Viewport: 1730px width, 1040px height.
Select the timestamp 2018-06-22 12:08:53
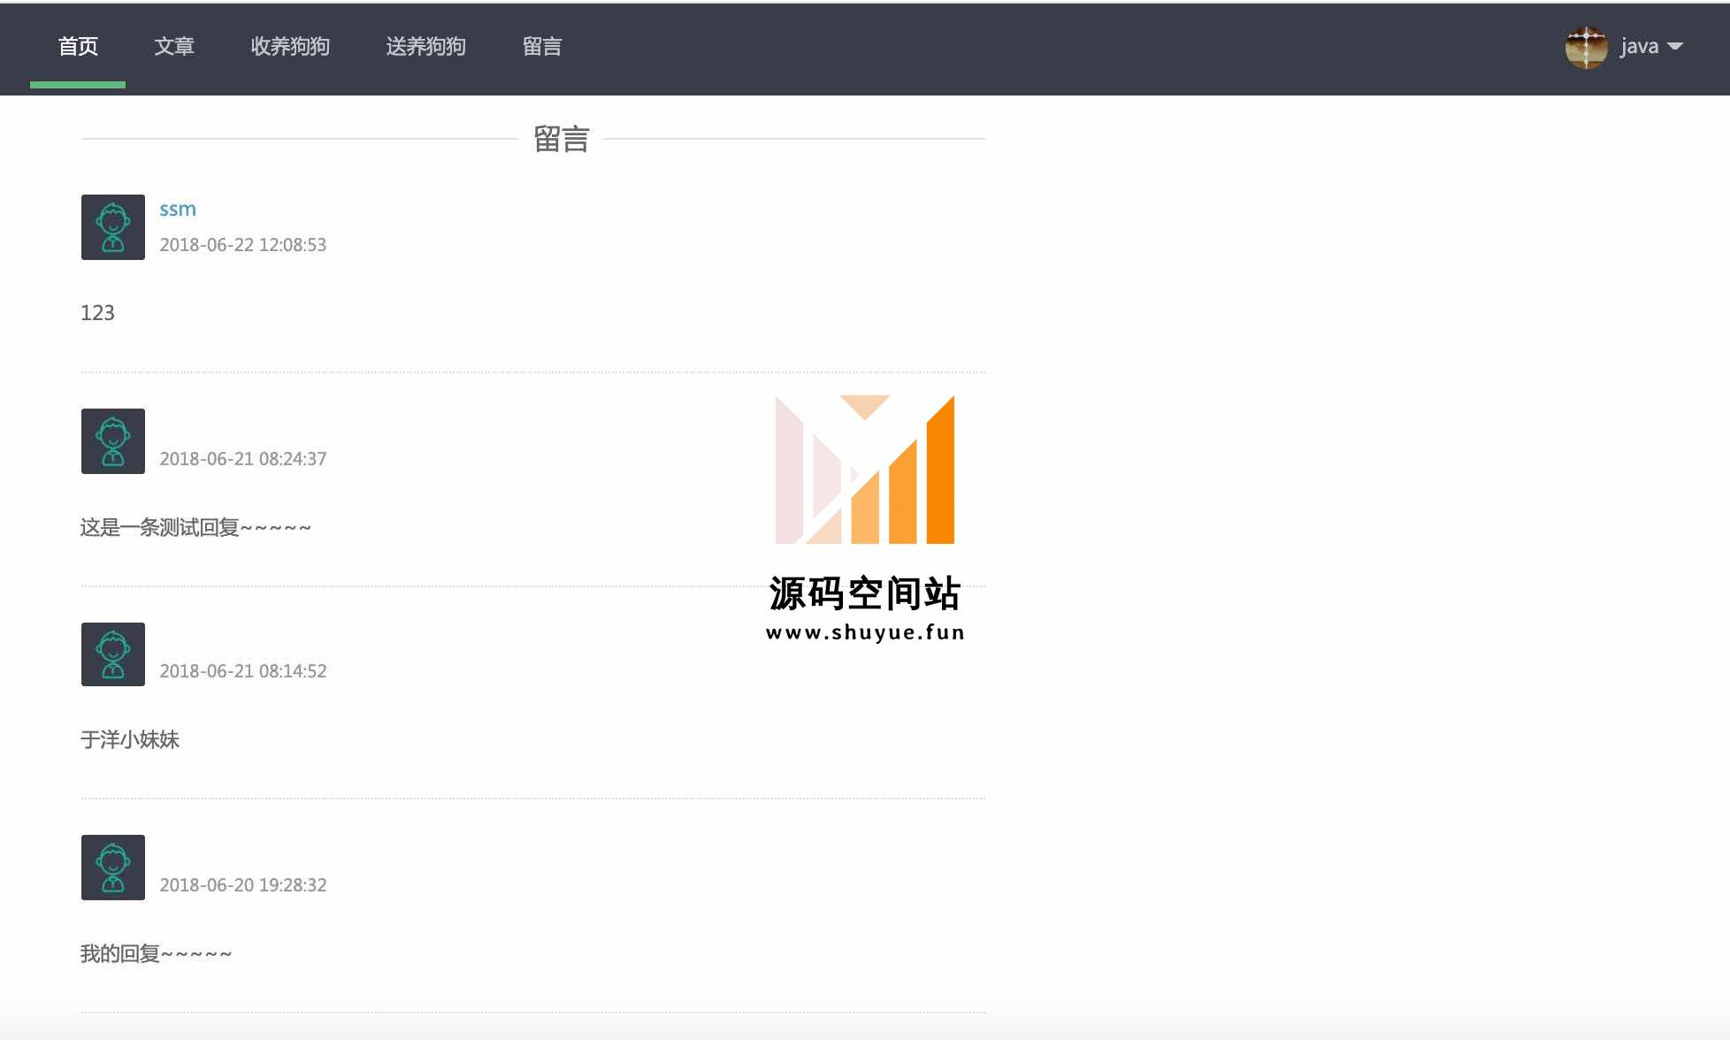tap(243, 245)
